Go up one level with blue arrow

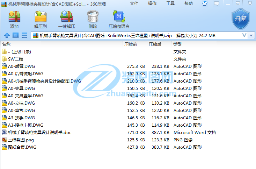pos(7,35)
